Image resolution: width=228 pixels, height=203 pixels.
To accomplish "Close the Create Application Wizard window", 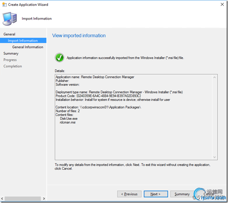I will 222,5.
